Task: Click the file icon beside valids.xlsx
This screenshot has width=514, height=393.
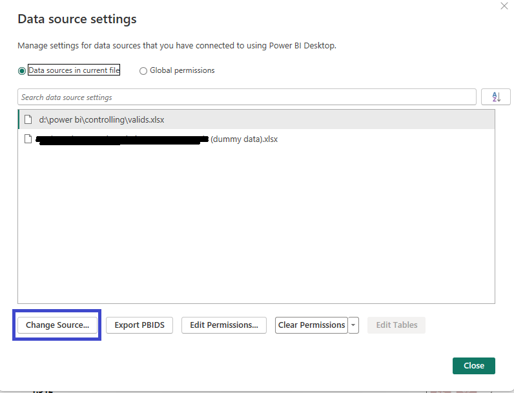Action: click(28, 119)
